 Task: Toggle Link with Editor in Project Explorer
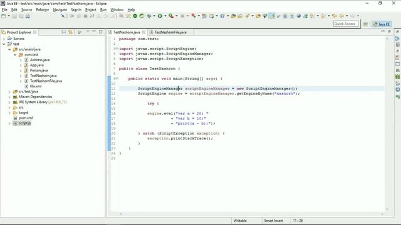70,32
